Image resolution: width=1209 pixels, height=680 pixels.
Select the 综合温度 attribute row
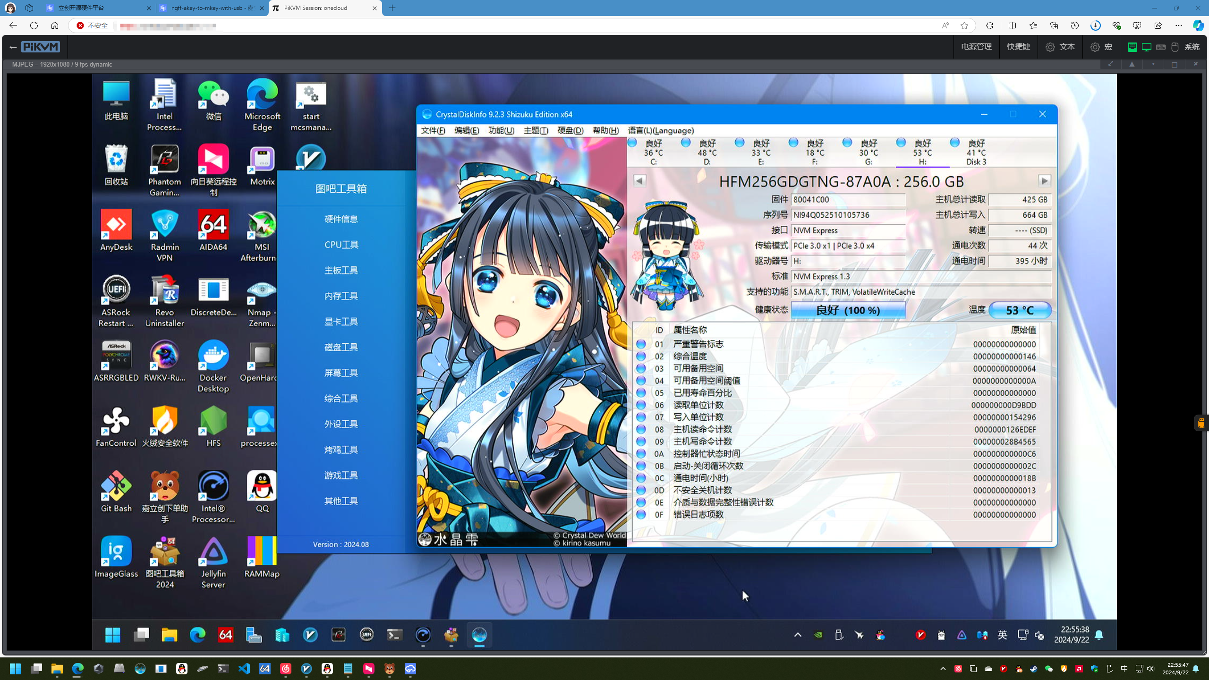(x=837, y=356)
